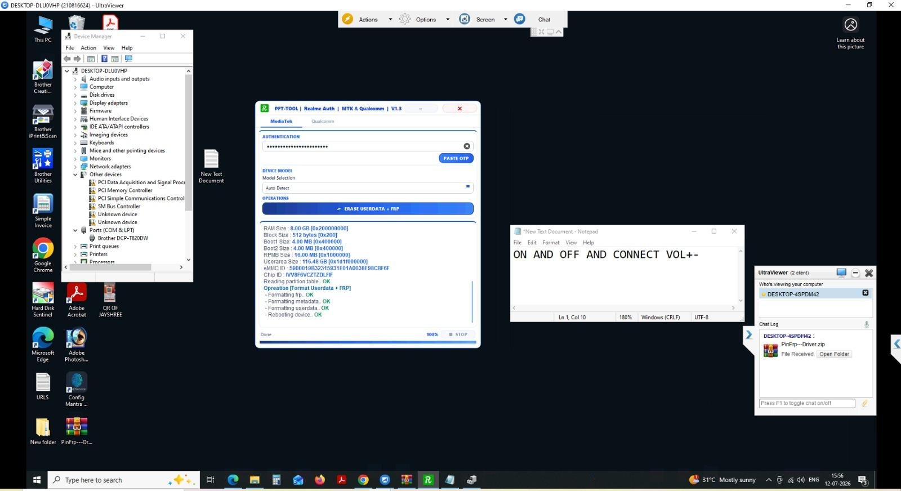Select Brother DCP-T820DW port entry
This screenshot has height=491, width=901.
[x=123, y=238]
